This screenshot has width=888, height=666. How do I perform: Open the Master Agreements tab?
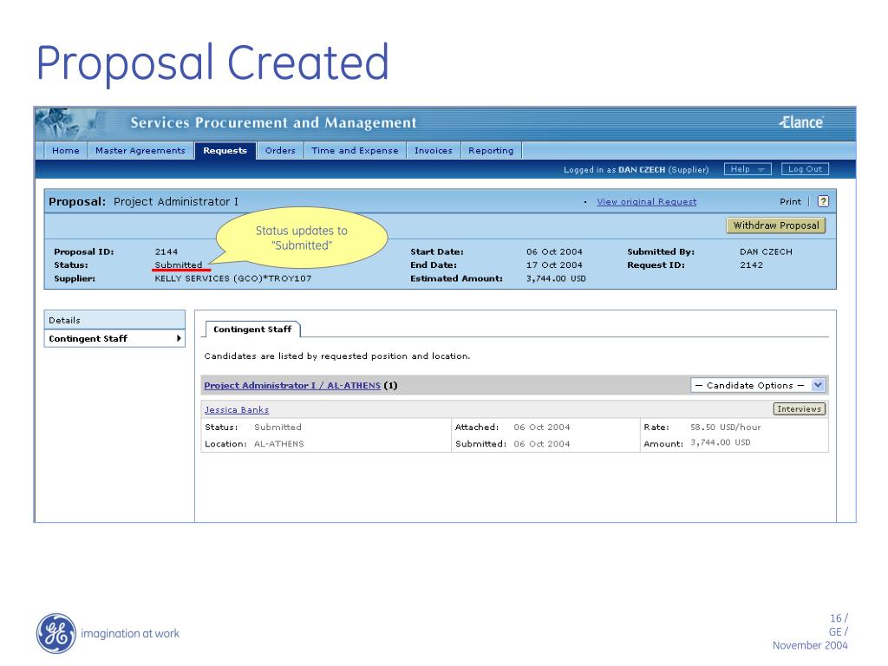(140, 151)
